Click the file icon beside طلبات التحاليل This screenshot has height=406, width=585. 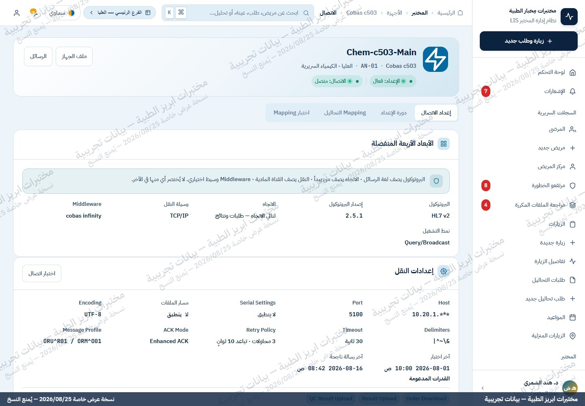coord(572,280)
